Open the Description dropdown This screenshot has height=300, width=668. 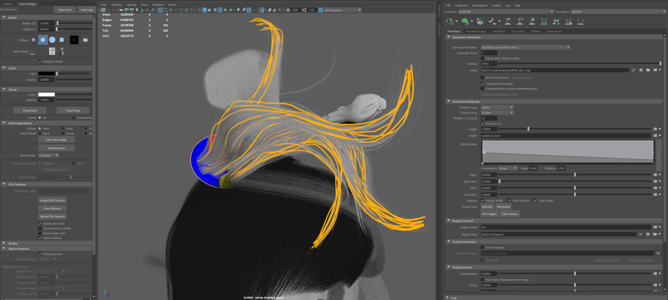point(617,11)
